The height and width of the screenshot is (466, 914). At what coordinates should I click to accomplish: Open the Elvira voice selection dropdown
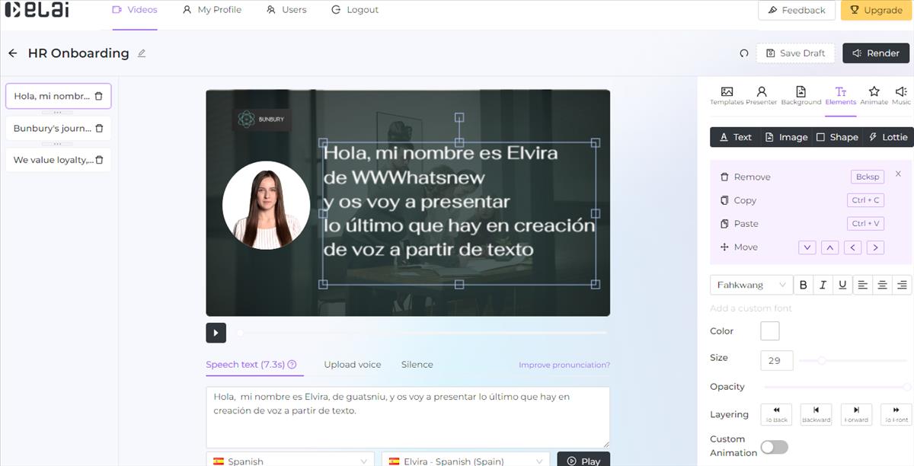click(x=465, y=461)
